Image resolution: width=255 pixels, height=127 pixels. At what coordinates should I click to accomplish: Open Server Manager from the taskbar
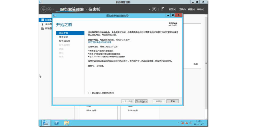[x=45, y=123]
